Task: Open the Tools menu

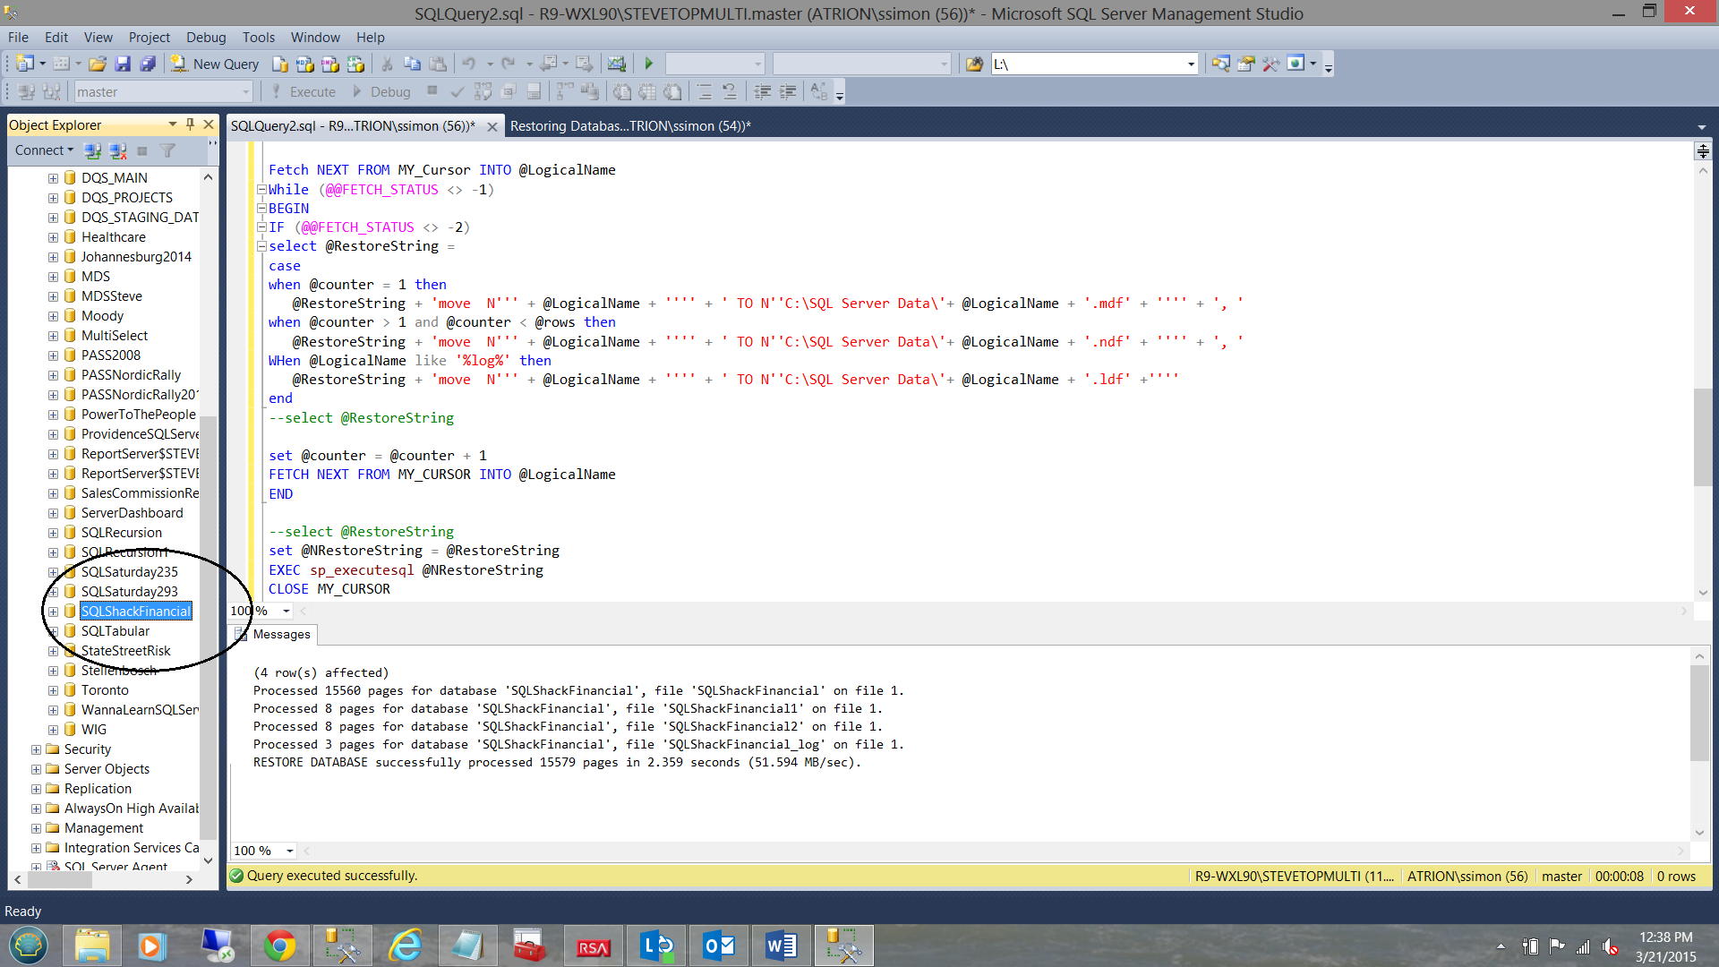Action: (258, 37)
